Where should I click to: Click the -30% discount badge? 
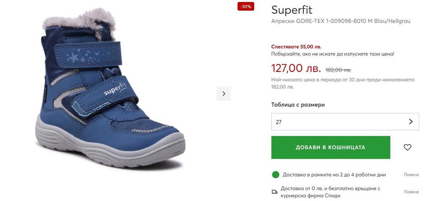pos(246,6)
